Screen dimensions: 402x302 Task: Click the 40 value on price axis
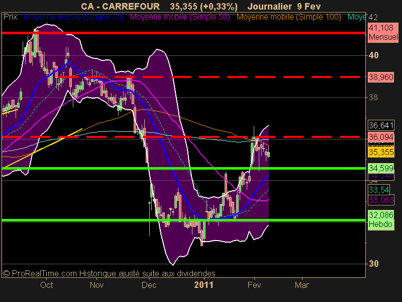click(x=373, y=55)
